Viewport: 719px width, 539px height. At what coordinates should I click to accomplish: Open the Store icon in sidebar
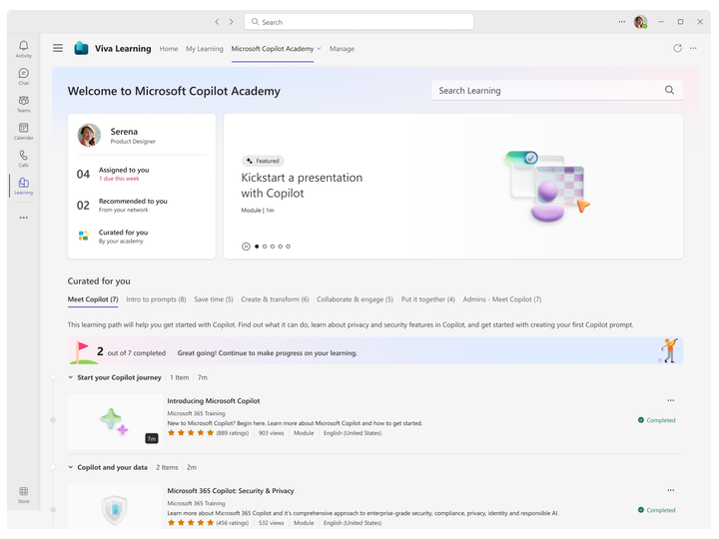pos(23,494)
